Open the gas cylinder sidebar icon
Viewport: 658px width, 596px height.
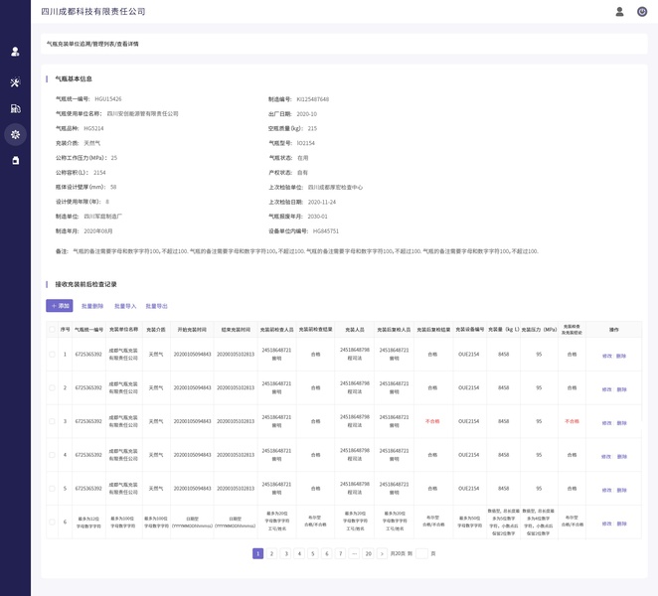pos(15,160)
